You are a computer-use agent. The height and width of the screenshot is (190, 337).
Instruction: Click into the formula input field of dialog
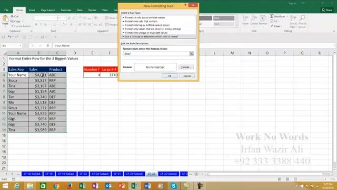(156, 54)
